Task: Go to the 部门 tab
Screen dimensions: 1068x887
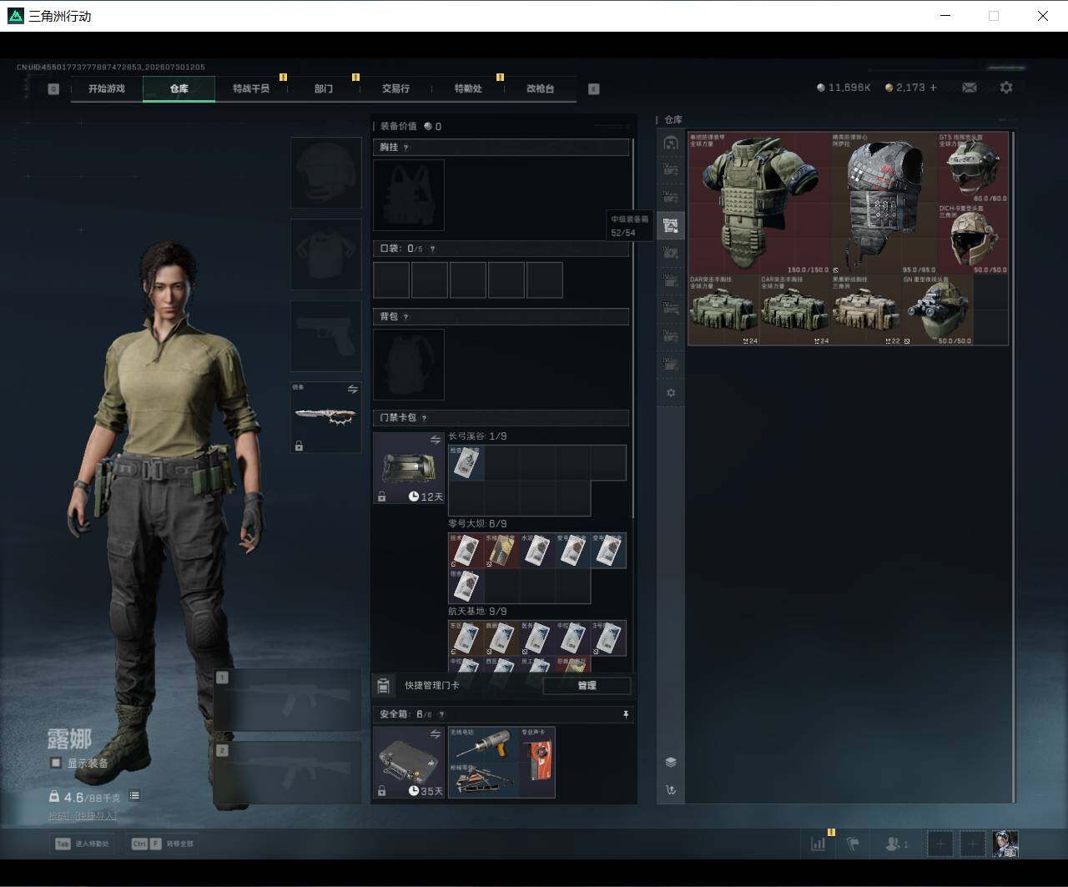Action: [x=324, y=88]
